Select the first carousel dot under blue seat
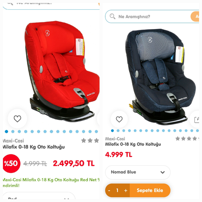The height and width of the screenshot is (202, 202). [x=112, y=130]
